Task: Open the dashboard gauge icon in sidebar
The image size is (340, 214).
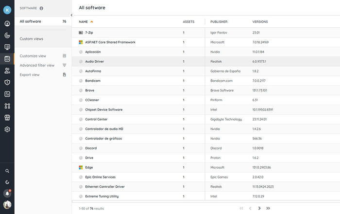Action: click(x=7, y=23)
